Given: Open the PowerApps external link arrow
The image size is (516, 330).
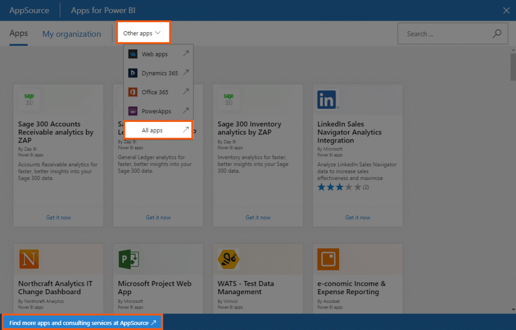Looking at the screenshot, I should (186, 110).
